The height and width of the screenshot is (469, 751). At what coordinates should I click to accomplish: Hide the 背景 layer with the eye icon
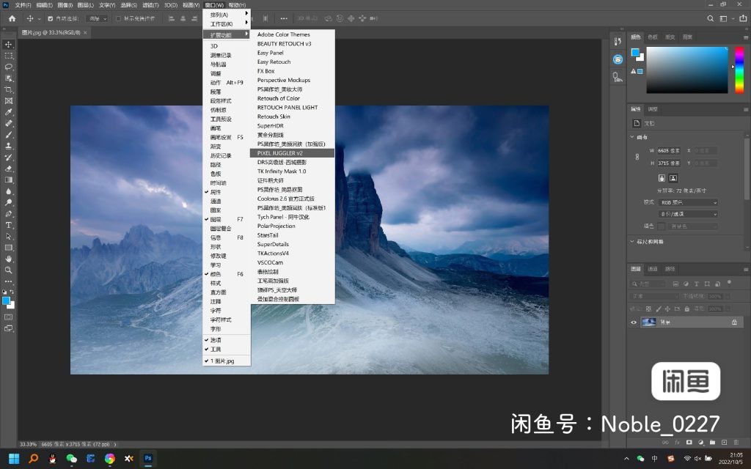coord(634,322)
